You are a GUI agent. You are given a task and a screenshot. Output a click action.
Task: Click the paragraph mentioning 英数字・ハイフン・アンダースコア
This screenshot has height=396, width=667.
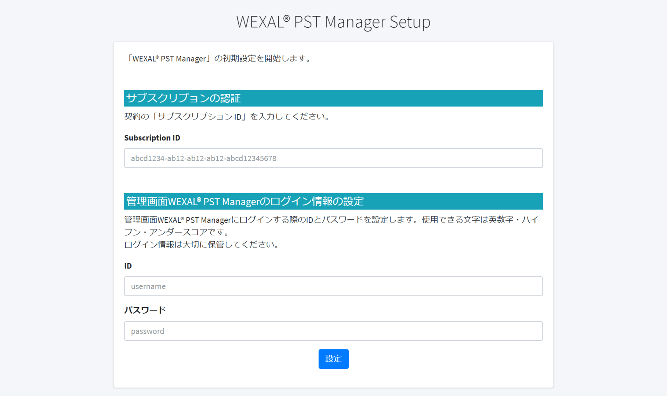331,226
